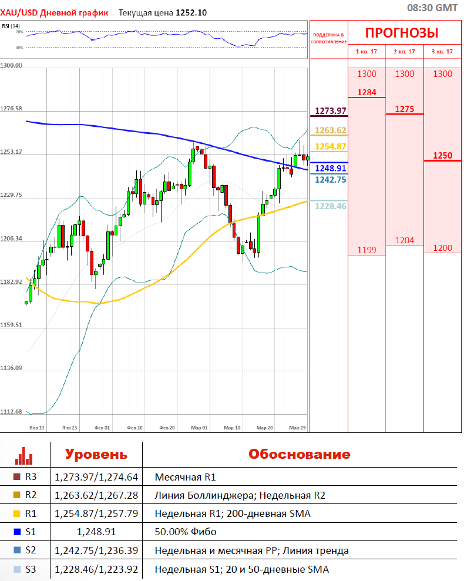Open the '1 кв. 17' forecast column header
This screenshot has height=581, width=464.
point(367,52)
